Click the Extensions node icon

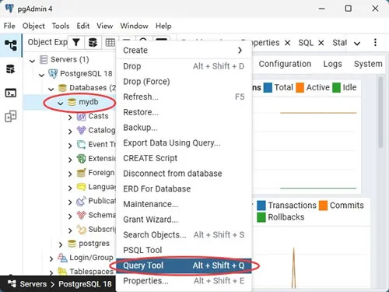(81, 159)
